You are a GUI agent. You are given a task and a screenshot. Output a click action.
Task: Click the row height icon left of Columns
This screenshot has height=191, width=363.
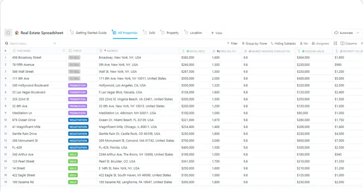tap(335, 44)
